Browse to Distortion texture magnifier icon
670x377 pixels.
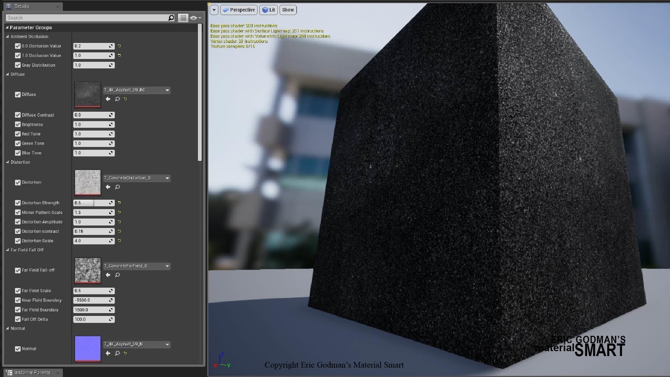coord(118,187)
